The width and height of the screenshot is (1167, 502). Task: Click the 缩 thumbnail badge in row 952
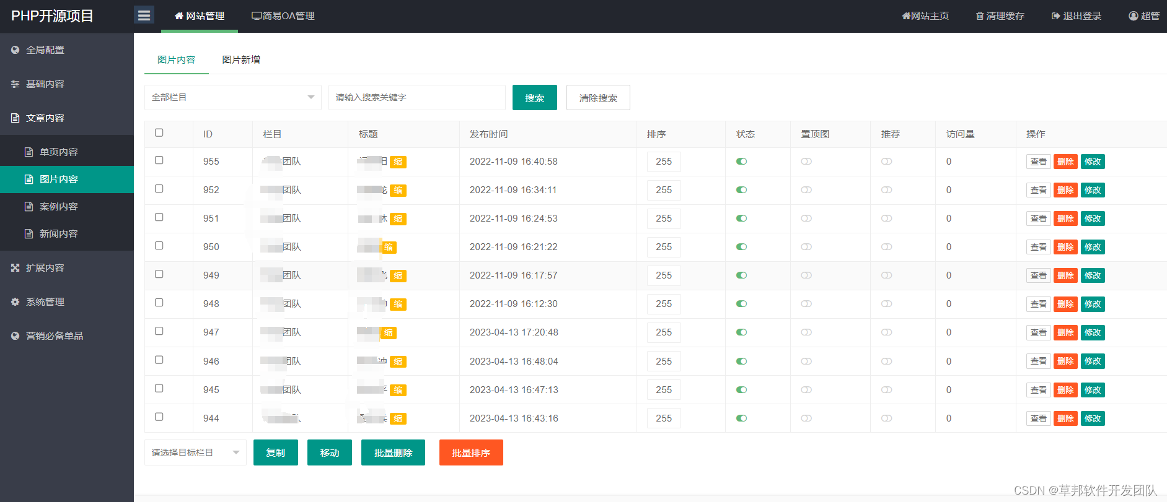(x=398, y=191)
